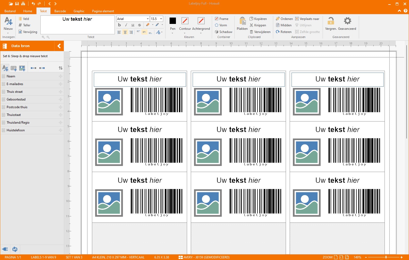409x260 pixels.
Task: Toggle strikethrough formatting
Action: pos(140,25)
